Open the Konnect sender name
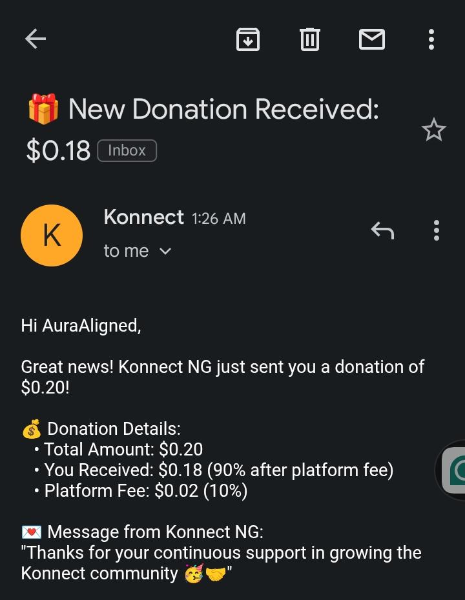Screen dimensions: 465x600 point(143,217)
